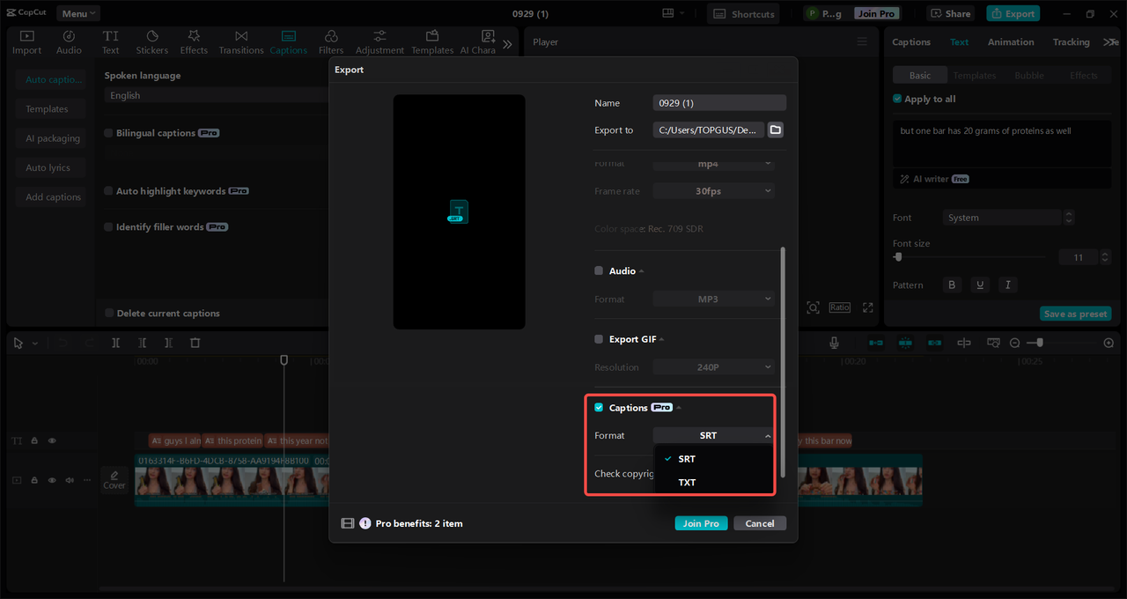Enable the Export GIF checkbox

pyautogui.click(x=599, y=339)
